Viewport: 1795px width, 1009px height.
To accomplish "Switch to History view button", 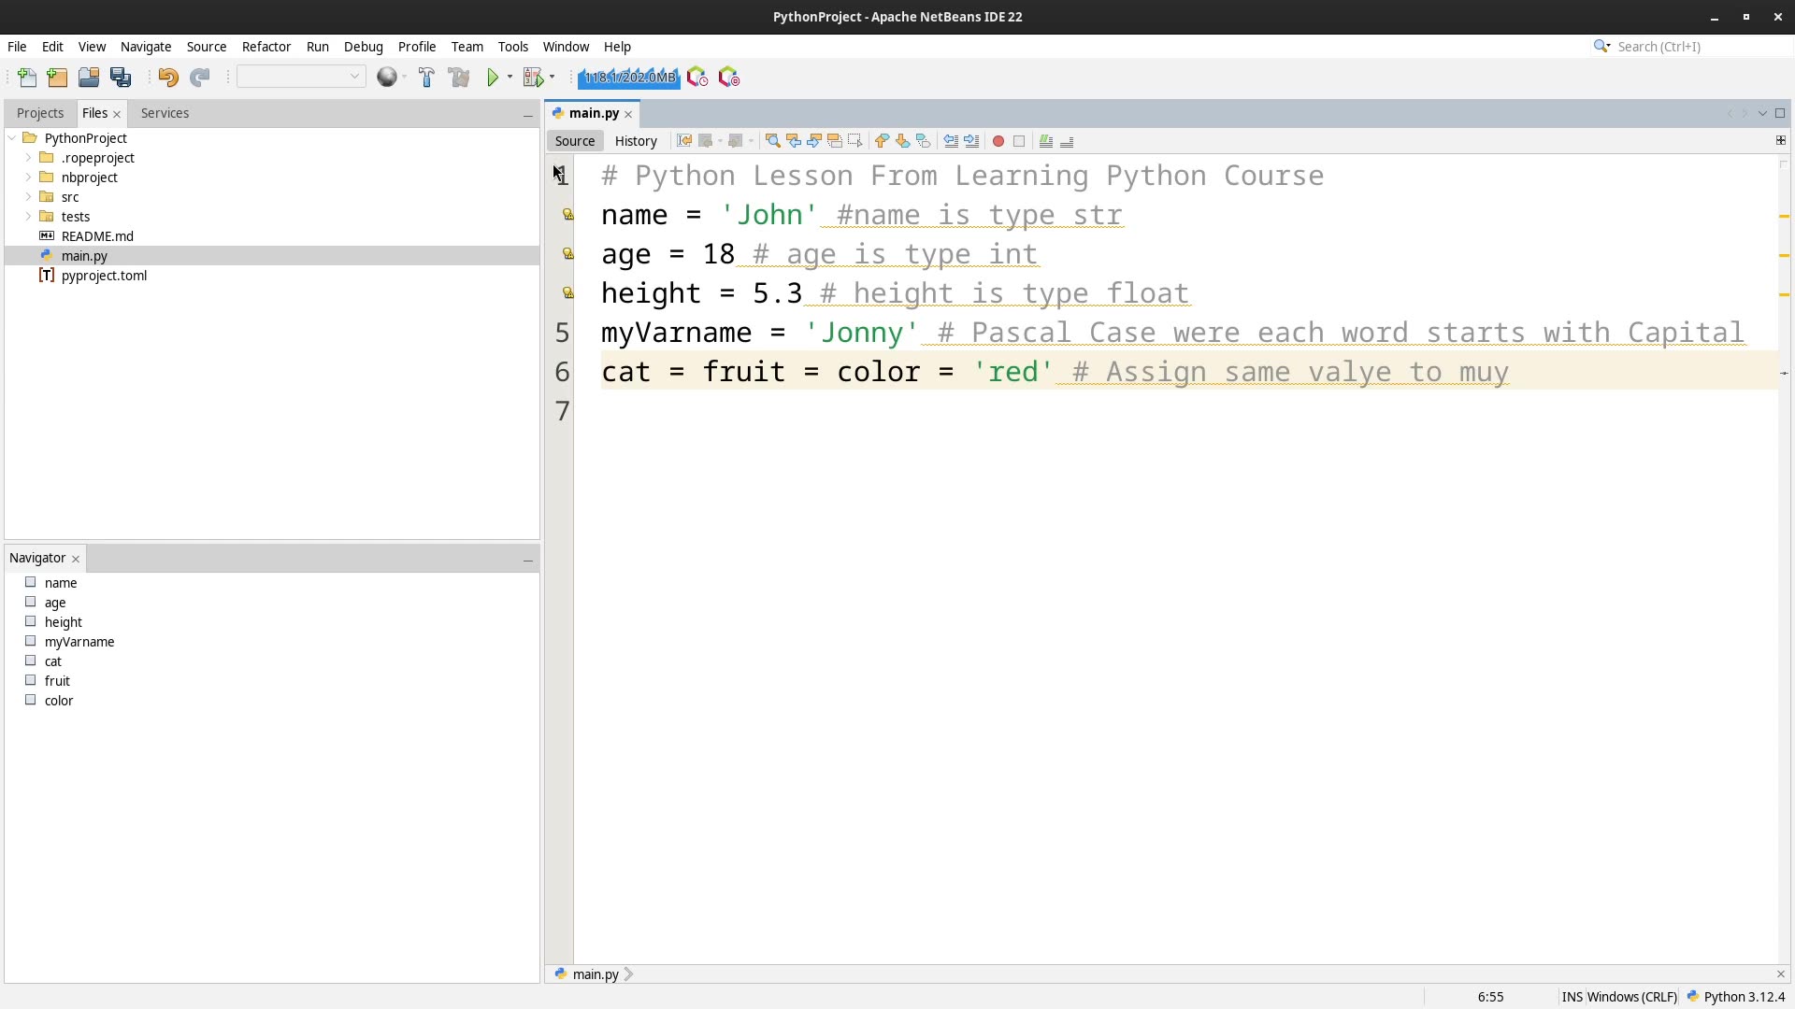I will (636, 141).
